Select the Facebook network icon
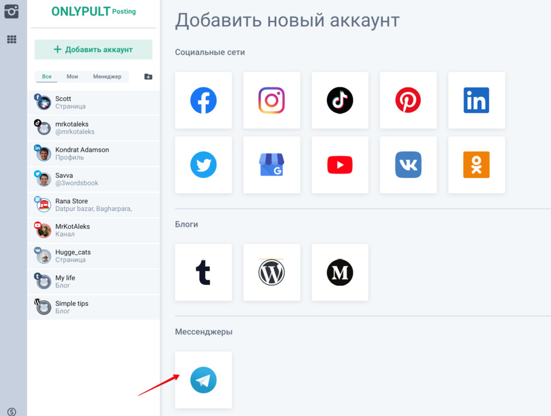551x416 pixels. click(203, 100)
